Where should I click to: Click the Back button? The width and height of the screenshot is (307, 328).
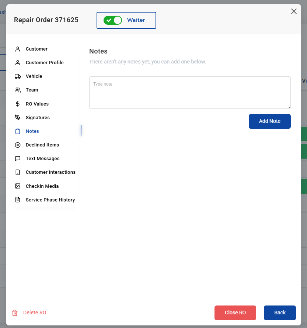(x=280, y=313)
